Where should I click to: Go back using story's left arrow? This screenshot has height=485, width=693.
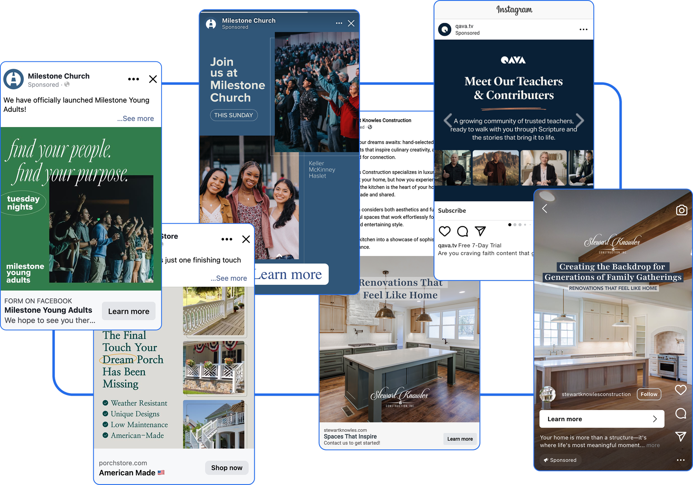(544, 208)
